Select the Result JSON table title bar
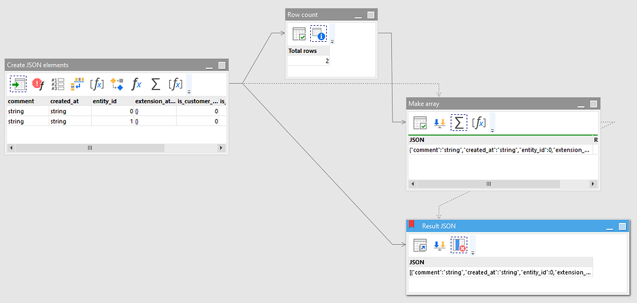Screen dimensions: 637x303 [518, 226]
